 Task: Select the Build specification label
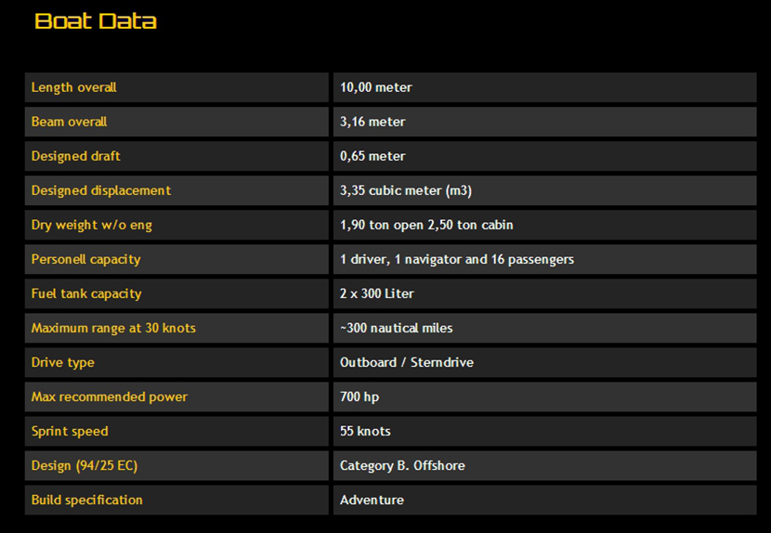(87, 500)
